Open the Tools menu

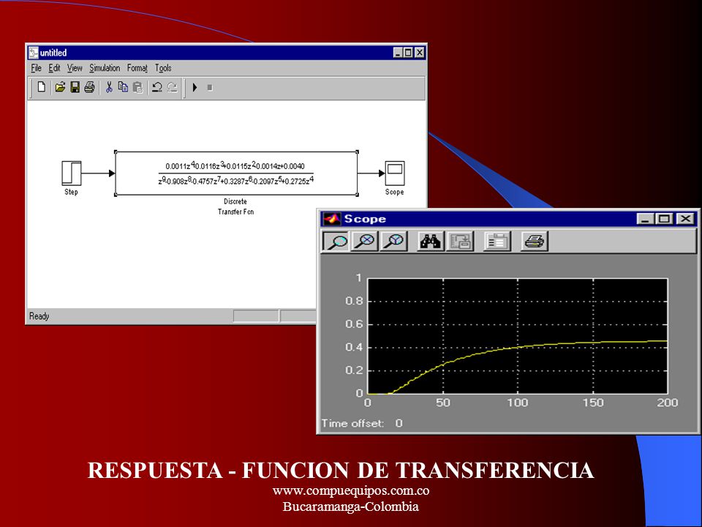163,68
